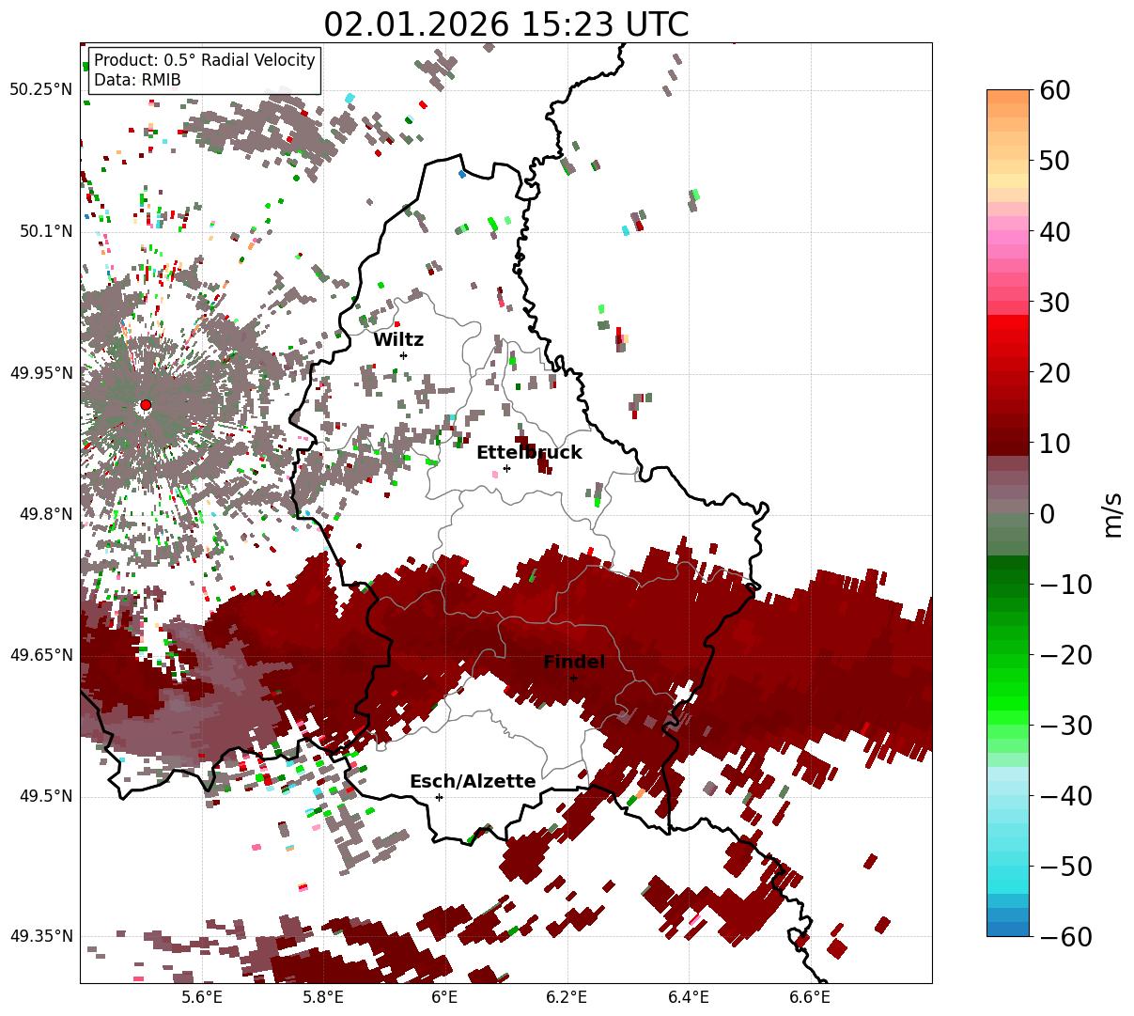Click the Ettelbruck cross marker
Viewport: 1134px width, 1016px height.
click(x=506, y=468)
